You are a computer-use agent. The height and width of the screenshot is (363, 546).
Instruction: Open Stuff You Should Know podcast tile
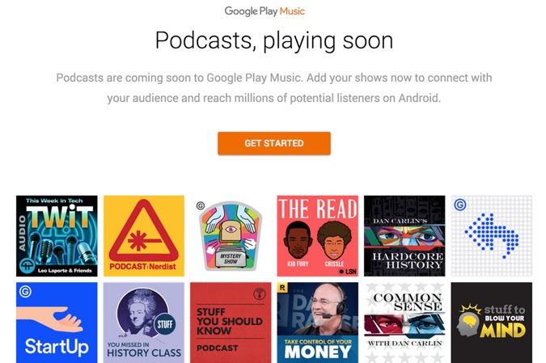tap(231, 323)
